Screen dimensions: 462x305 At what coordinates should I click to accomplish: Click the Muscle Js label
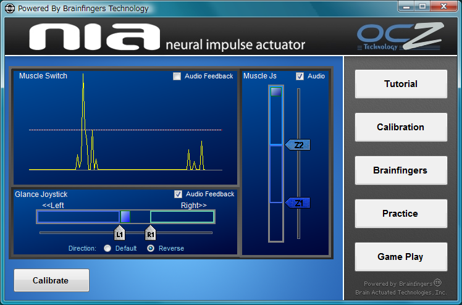pos(260,76)
